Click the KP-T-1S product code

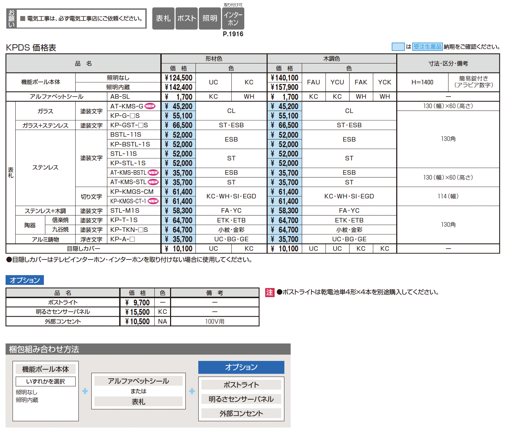tap(124, 220)
